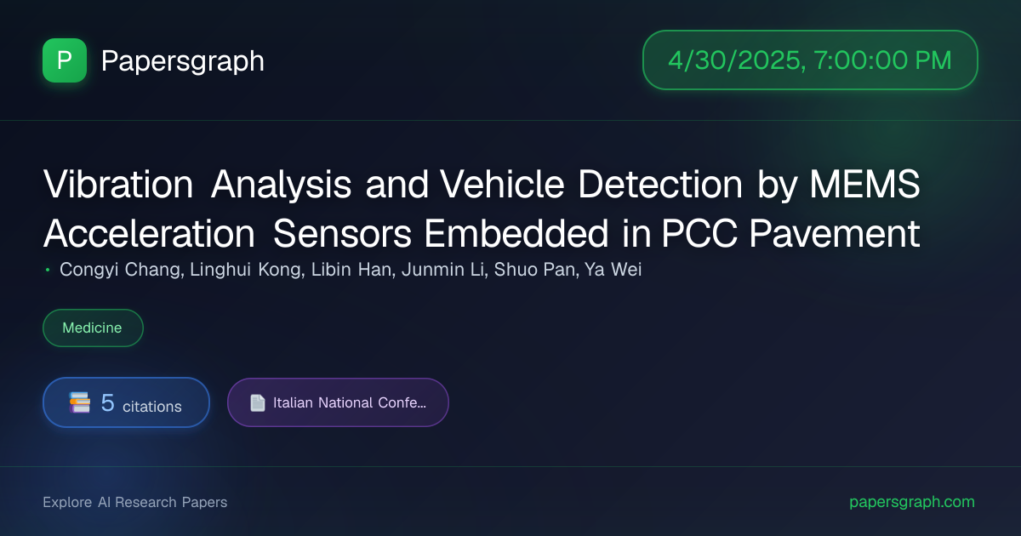Click the 4/30/2025 date and time badge
The width and height of the screenshot is (1021, 536).
(x=810, y=60)
